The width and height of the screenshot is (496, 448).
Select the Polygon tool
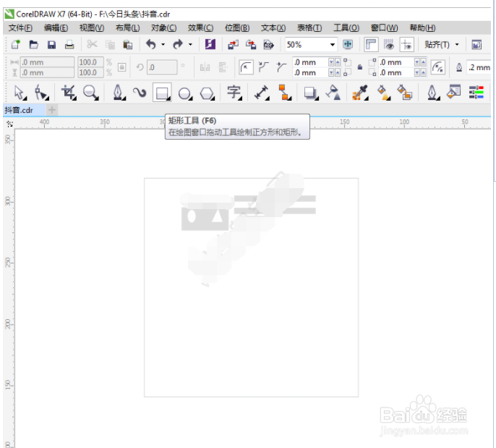click(x=208, y=93)
